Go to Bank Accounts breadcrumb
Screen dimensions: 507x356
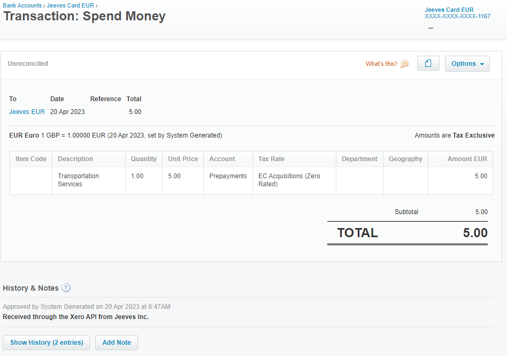coord(22,5)
